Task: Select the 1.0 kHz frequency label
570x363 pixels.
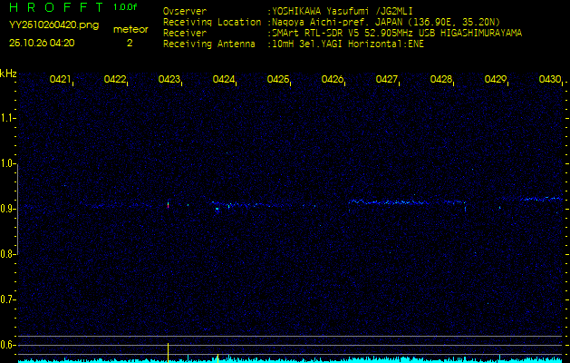Action: coord(8,163)
